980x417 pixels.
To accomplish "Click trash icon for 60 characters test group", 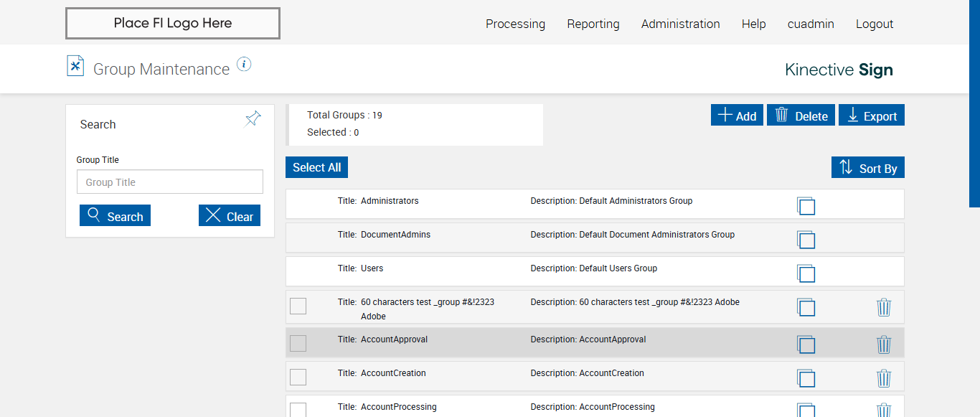I will click(884, 308).
